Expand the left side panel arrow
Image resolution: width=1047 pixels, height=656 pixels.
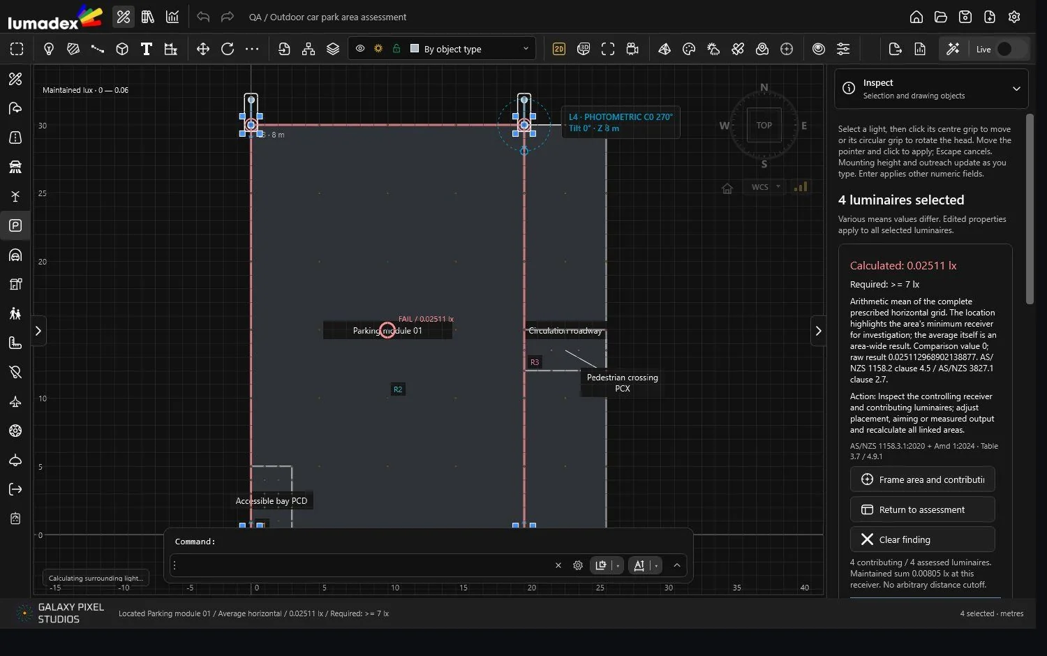tap(38, 331)
